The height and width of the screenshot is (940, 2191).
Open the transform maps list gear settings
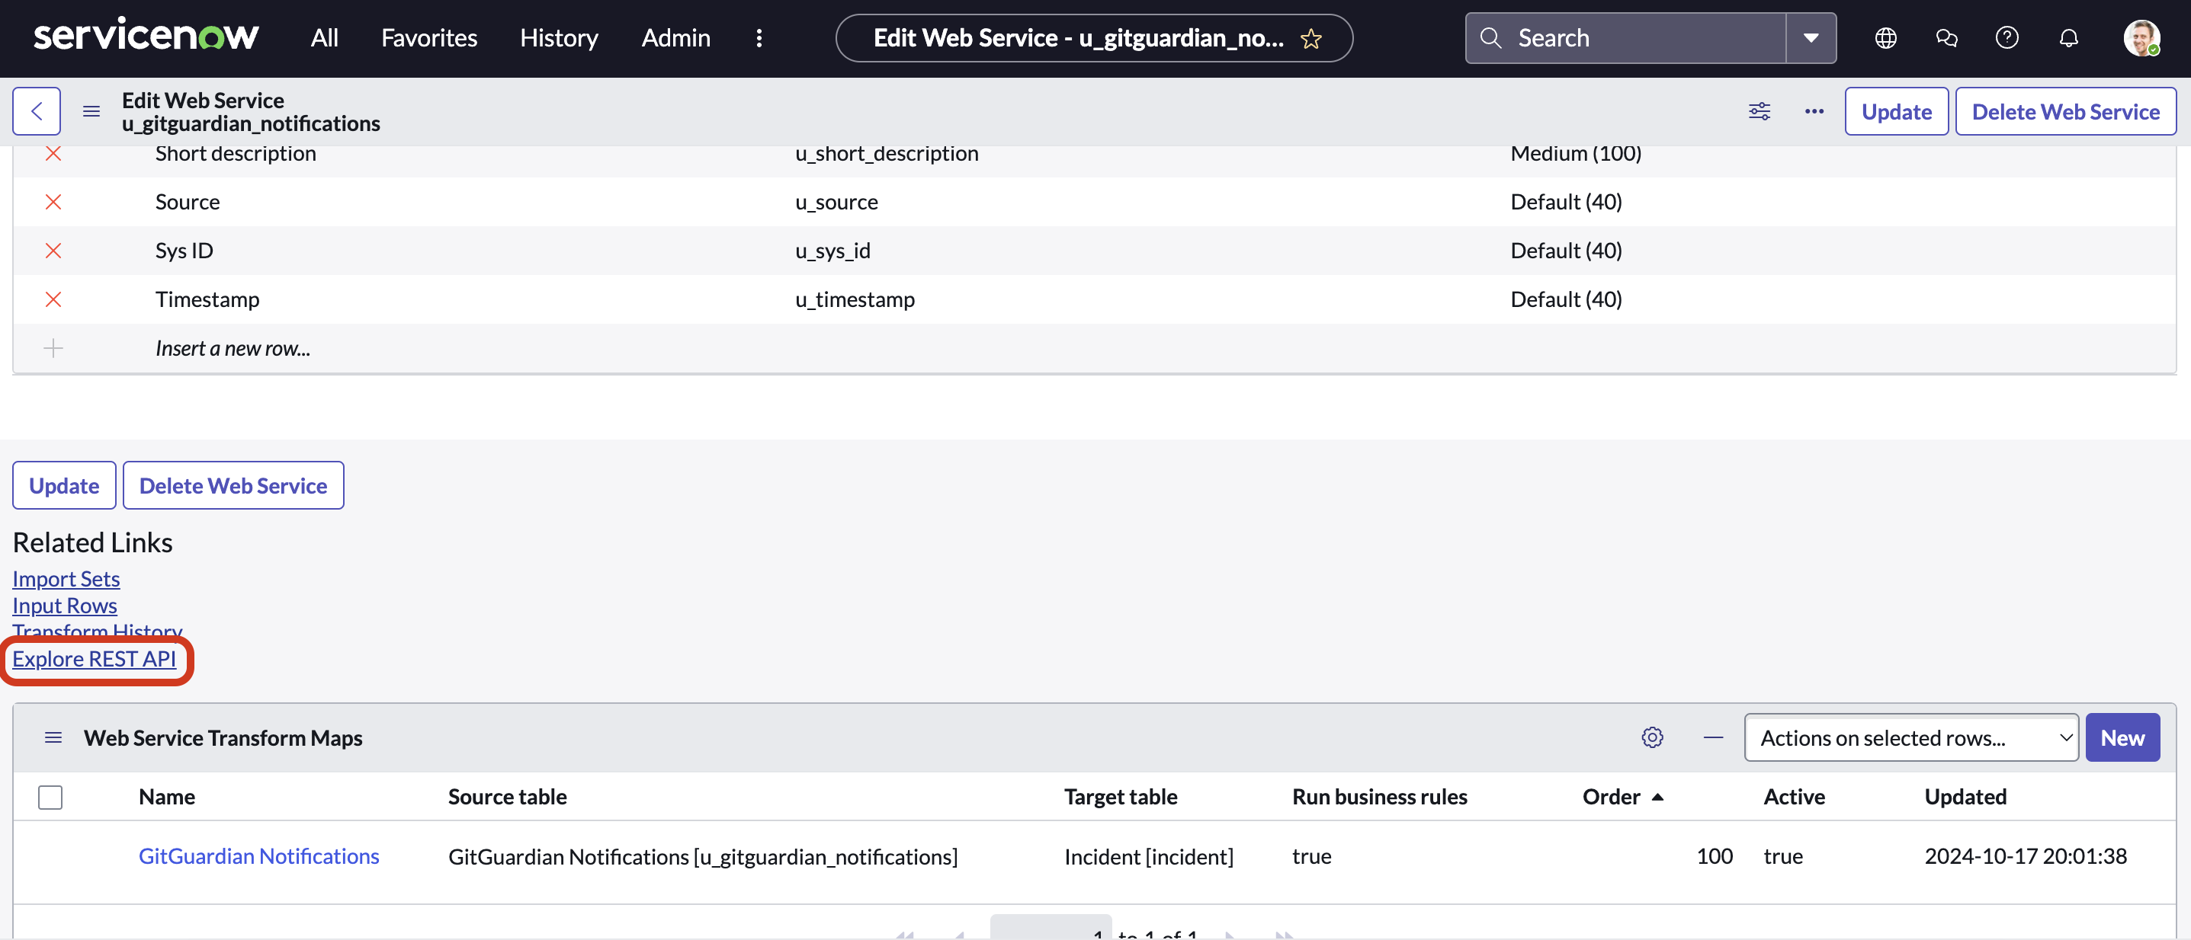[x=1652, y=737]
